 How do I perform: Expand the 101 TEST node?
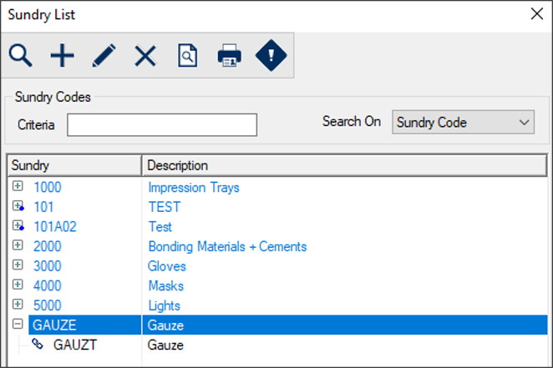click(18, 205)
